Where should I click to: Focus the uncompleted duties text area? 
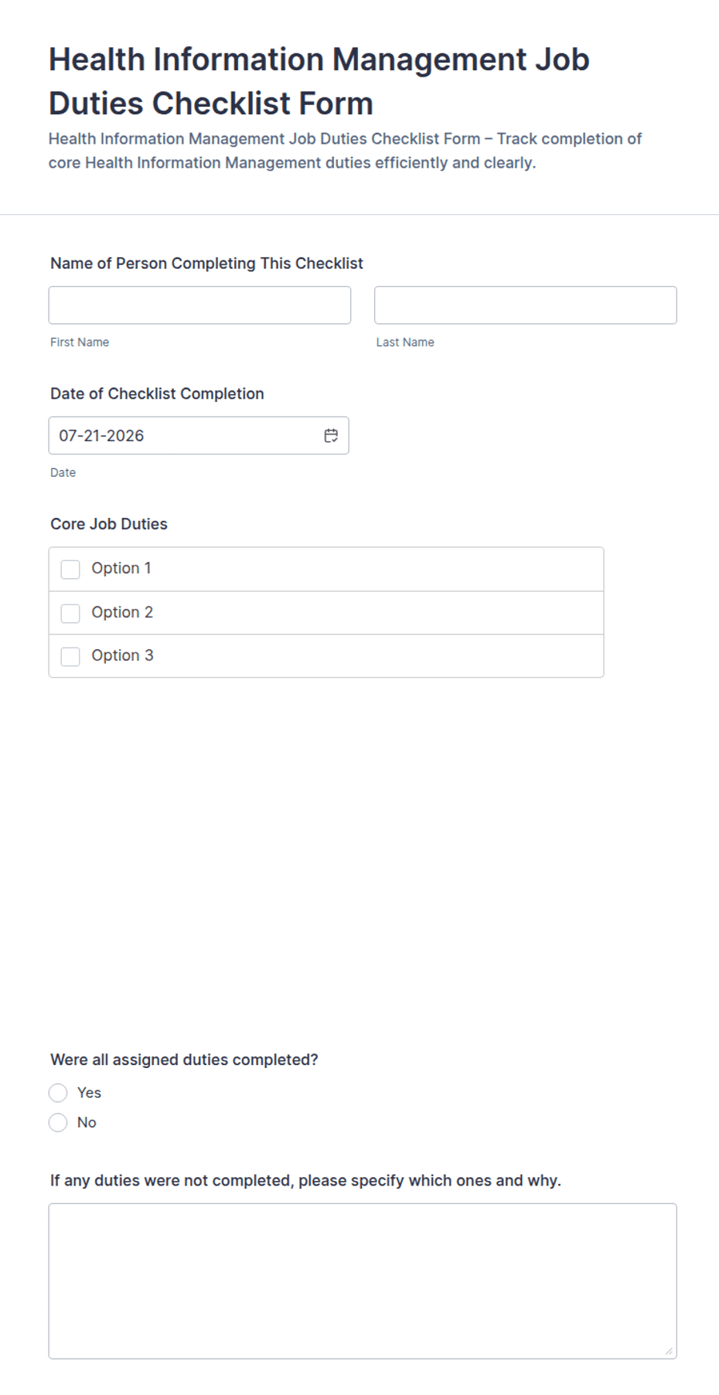tap(363, 1281)
